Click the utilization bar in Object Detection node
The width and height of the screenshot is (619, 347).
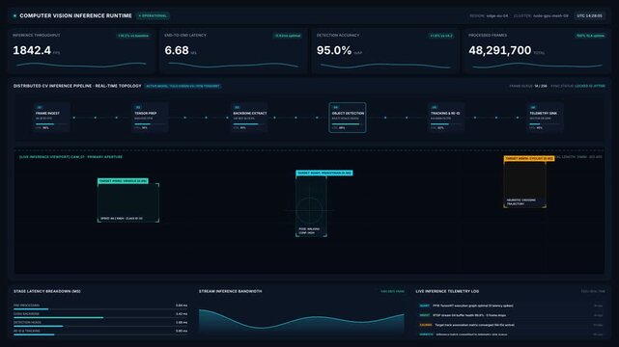[348, 124]
